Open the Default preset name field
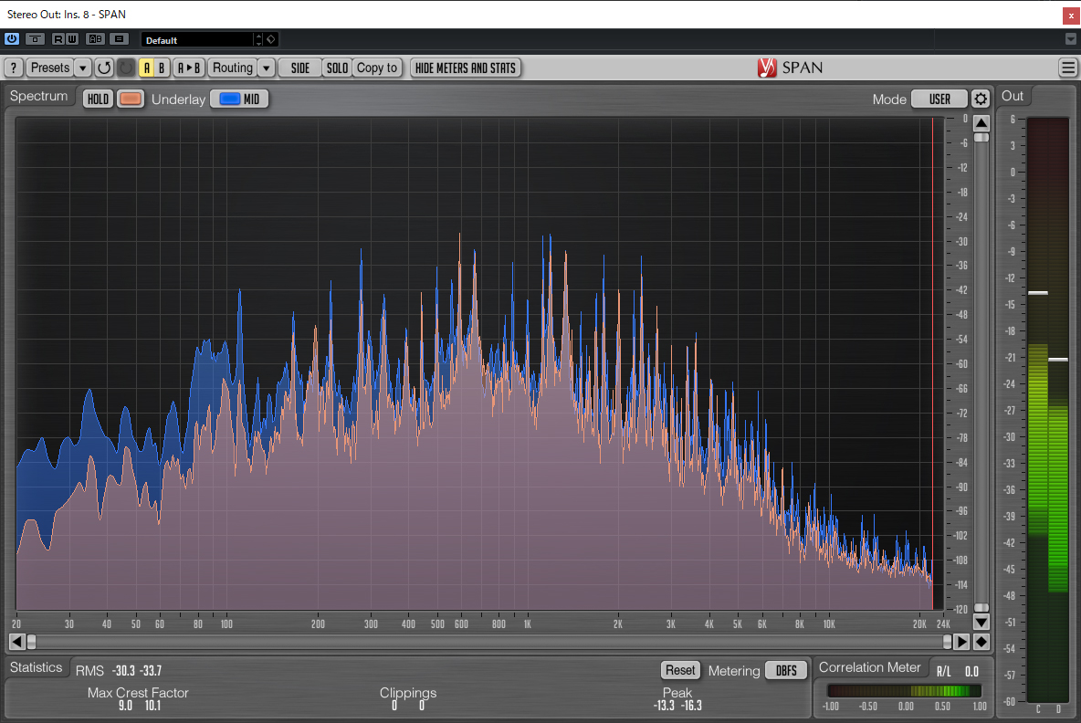The width and height of the screenshot is (1081, 723). click(x=197, y=40)
